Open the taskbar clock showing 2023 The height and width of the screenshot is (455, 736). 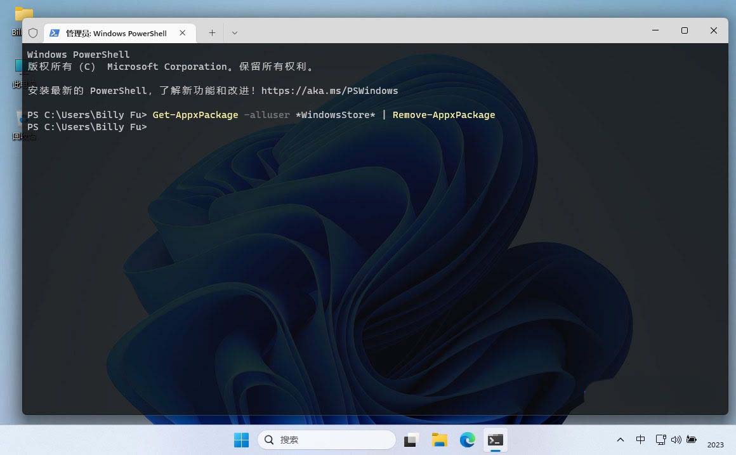pyautogui.click(x=715, y=444)
